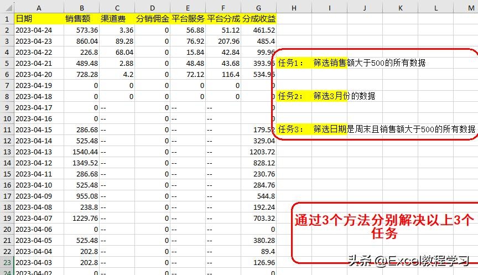The image size is (478, 275).
Task: Select the 分成收益 header cell
Action: [x=258, y=18]
